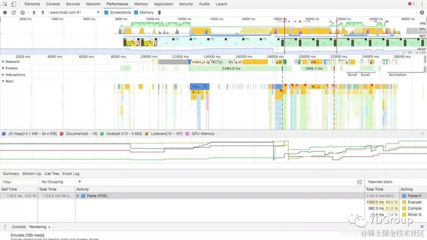Click the load profile upload icon

coord(34,13)
